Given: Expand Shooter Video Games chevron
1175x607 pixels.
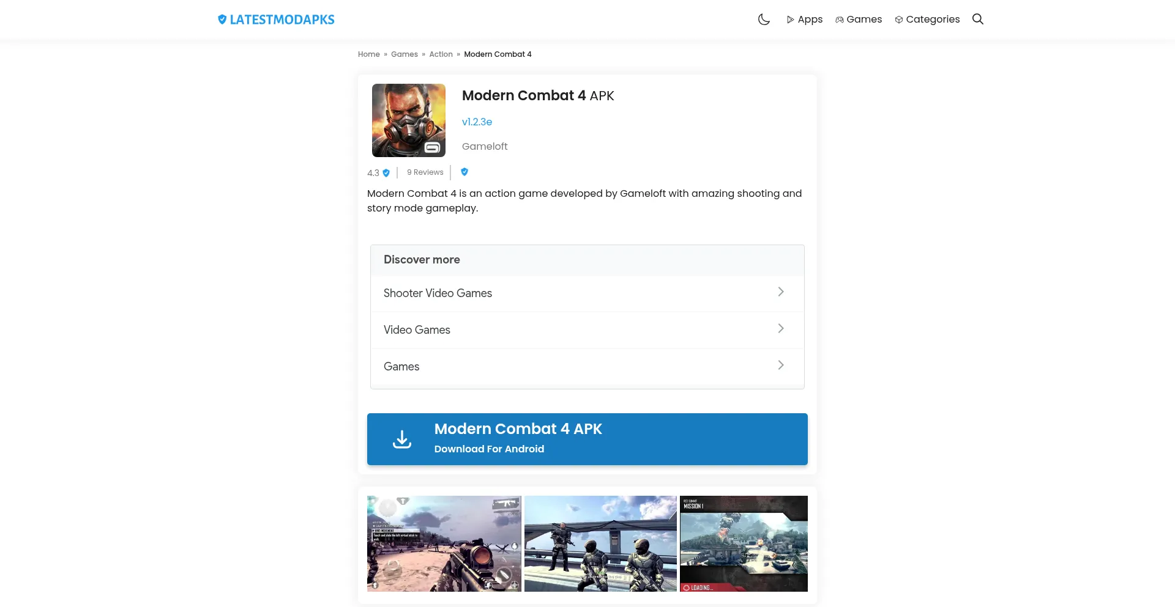Looking at the screenshot, I should [x=781, y=292].
